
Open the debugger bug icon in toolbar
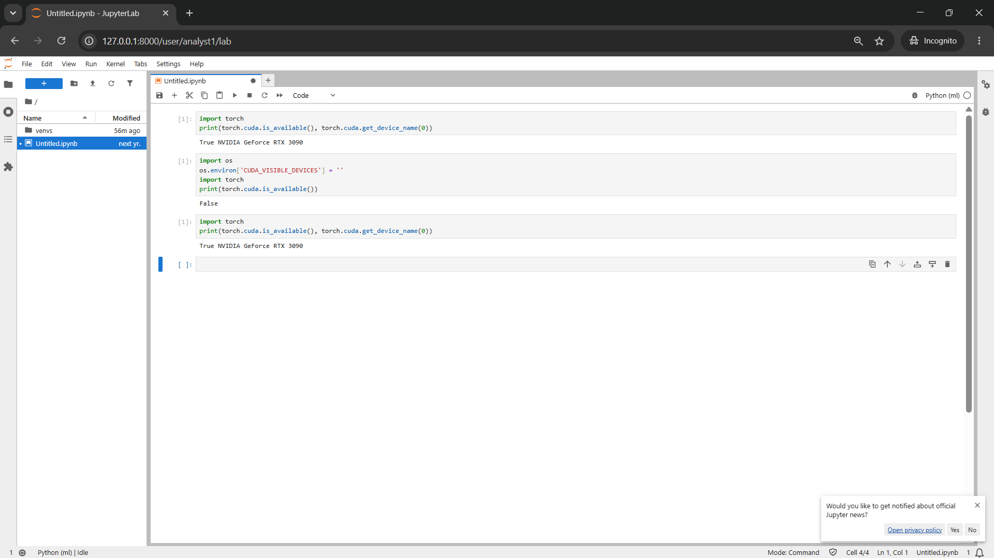(x=915, y=95)
